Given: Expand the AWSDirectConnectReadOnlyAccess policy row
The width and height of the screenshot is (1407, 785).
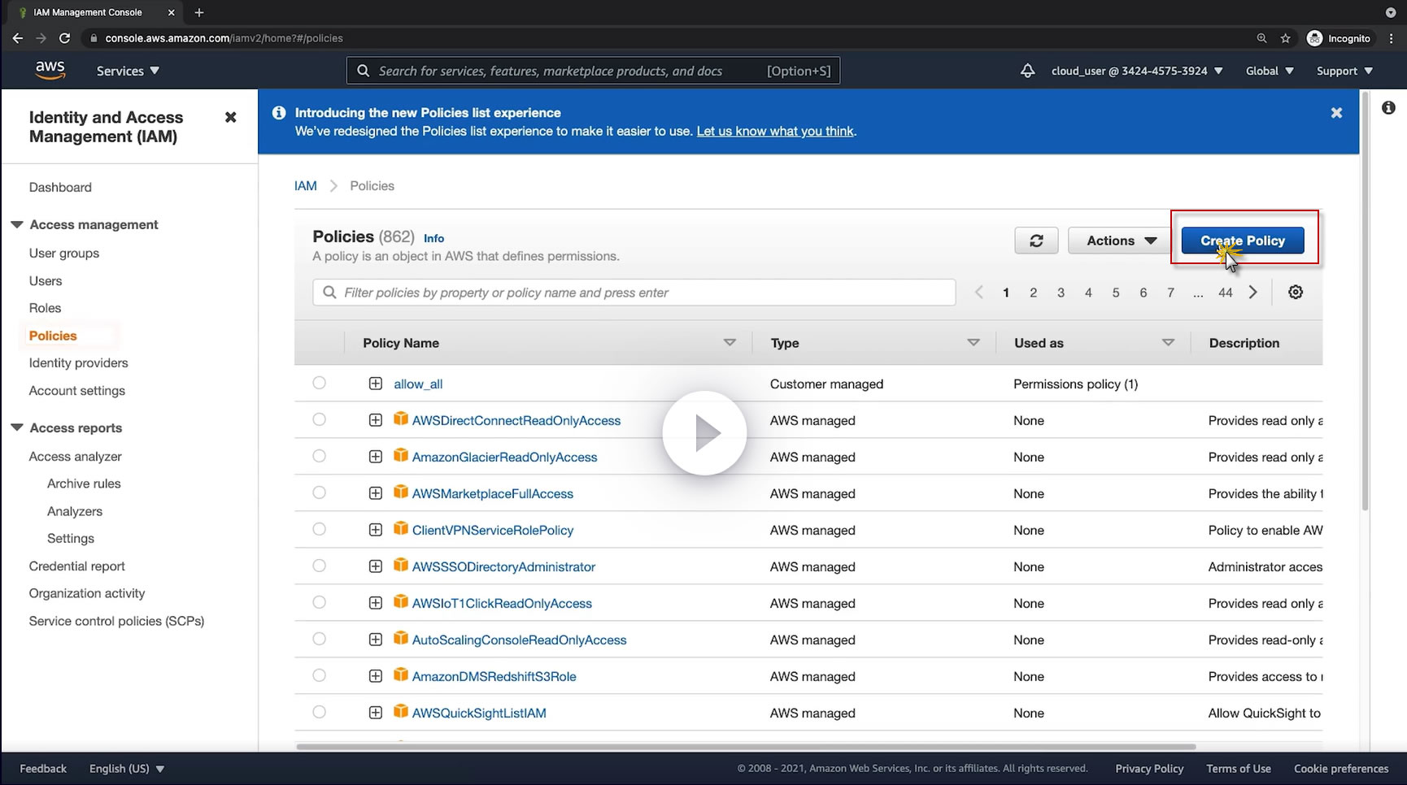Looking at the screenshot, I should 375,420.
